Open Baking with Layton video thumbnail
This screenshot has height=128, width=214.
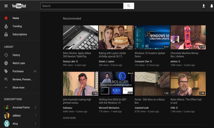tap(116, 37)
